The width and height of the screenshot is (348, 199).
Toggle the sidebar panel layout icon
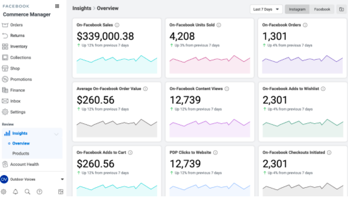[x=60, y=192]
